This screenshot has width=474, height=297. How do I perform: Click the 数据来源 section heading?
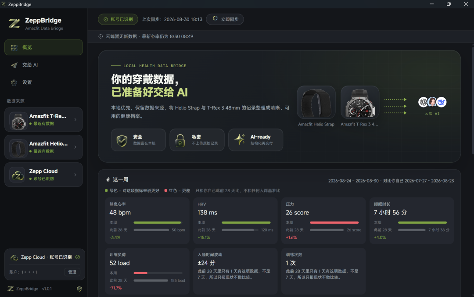pyautogui.click(x=16, y=101)
